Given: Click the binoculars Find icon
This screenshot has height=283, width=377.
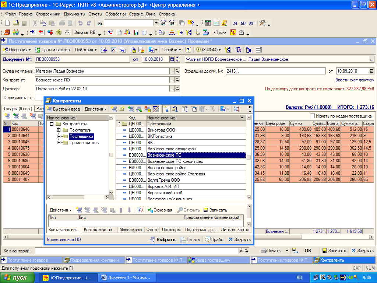Looking at the screenshot, I should pyautogui.click(x=99, y=23).
